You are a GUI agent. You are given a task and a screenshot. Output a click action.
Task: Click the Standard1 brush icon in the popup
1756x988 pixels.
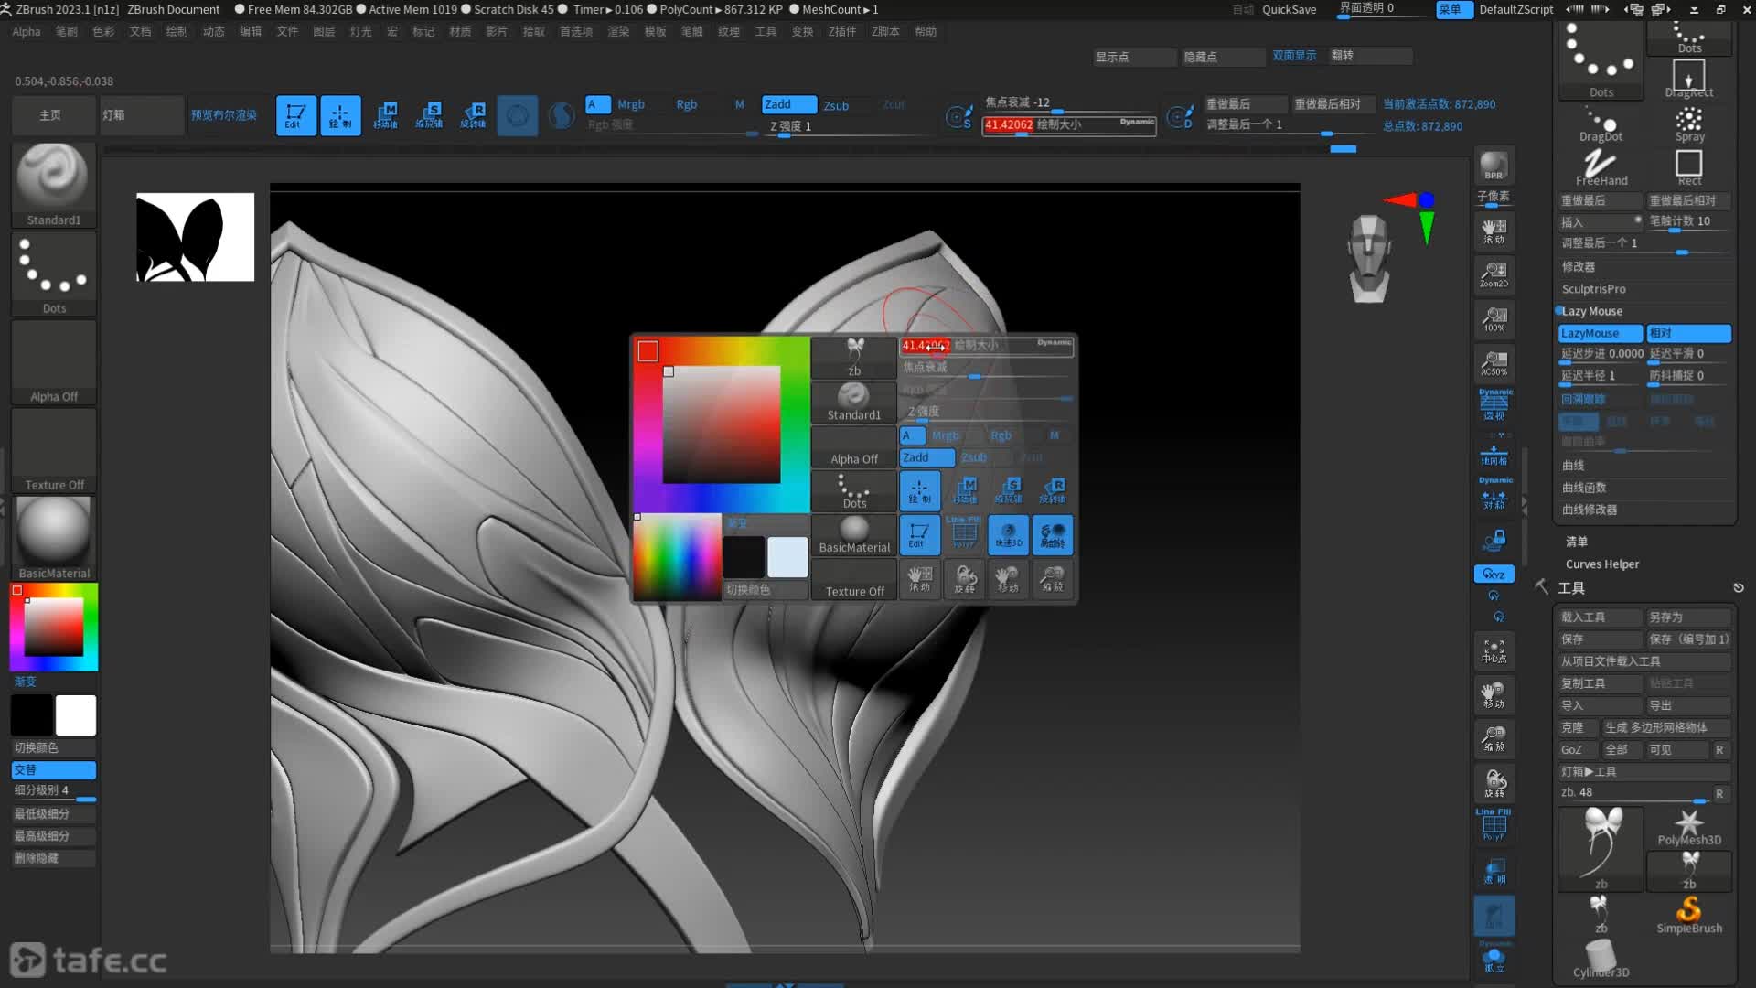(853, 402)
